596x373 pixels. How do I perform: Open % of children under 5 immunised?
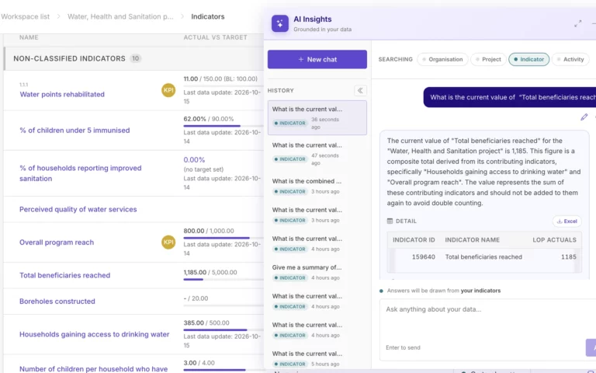[74, 131]
